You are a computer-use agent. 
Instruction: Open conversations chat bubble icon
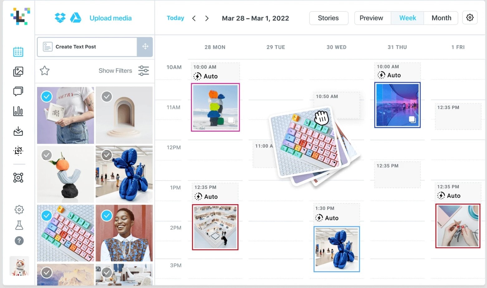18,91
